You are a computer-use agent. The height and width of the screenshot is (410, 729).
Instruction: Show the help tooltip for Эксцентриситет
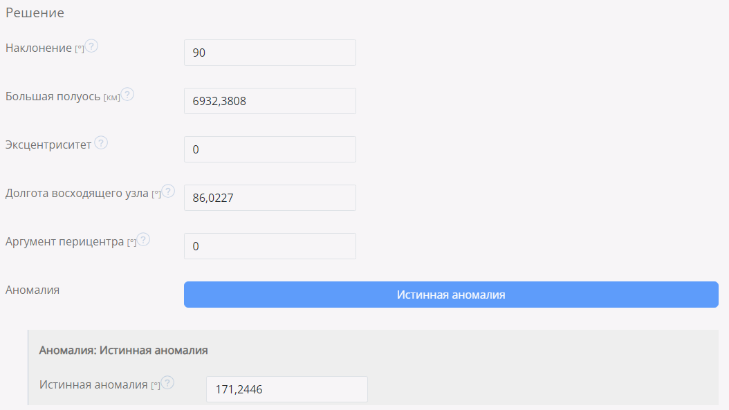101,143
